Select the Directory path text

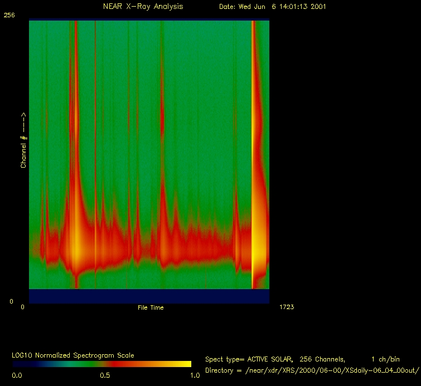point(311,370)
